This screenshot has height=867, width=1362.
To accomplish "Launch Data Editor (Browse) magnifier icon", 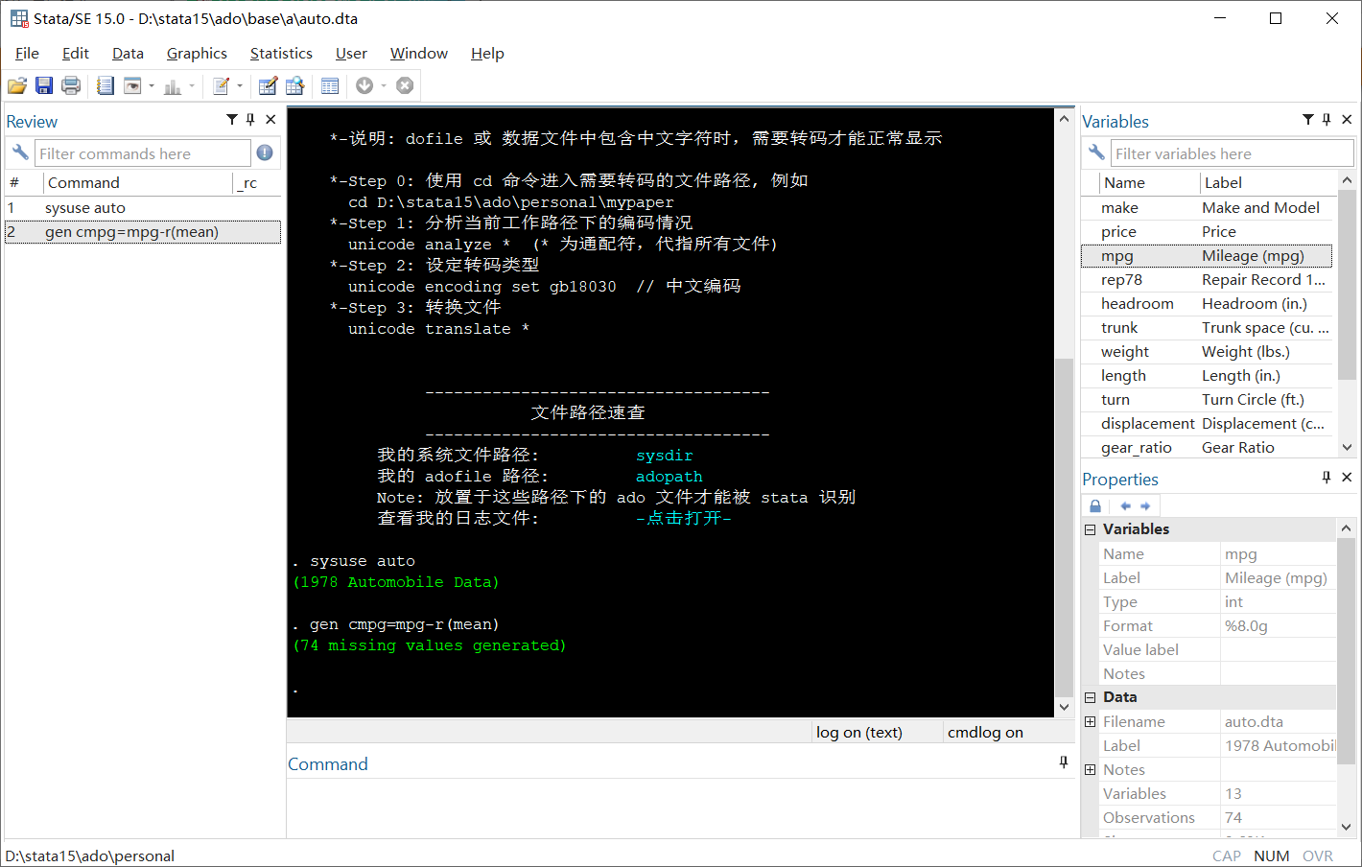I will [x=294, y=86].
